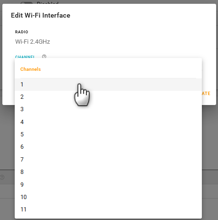This screenshot has height=220, width=218.
Task: Click the RADIO label in the dialog
Action: (22, 32)
